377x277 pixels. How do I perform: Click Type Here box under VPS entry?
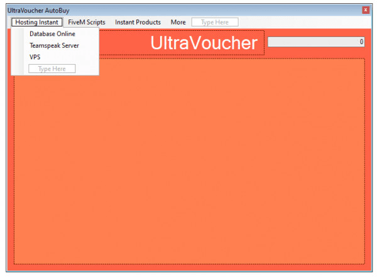tap(52, 69)
